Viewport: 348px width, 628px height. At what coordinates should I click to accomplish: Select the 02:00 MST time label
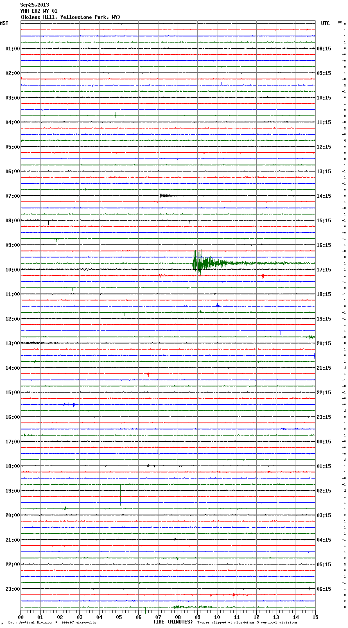[13, 73]
